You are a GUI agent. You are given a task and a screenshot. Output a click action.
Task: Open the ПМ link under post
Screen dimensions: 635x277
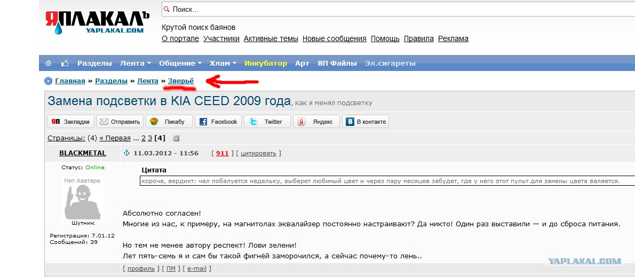pos(171,268)
